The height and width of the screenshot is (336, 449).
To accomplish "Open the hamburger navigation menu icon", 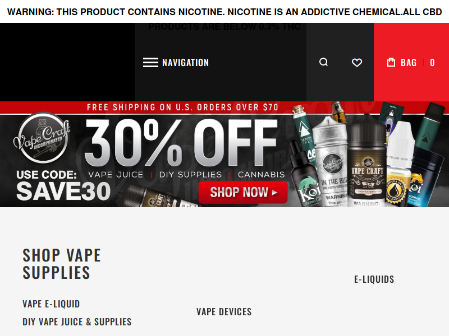I will (x=150, y=62).
